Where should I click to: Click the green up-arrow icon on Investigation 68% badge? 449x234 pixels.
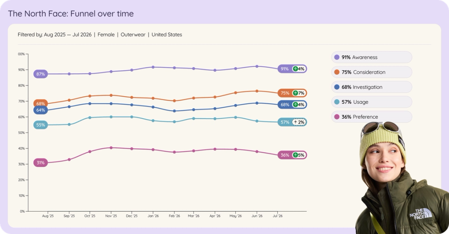tap(295, 105)
